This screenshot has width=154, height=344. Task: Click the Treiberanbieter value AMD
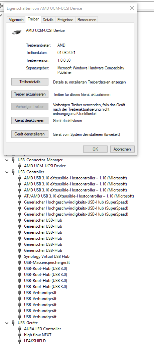(61, 45)
